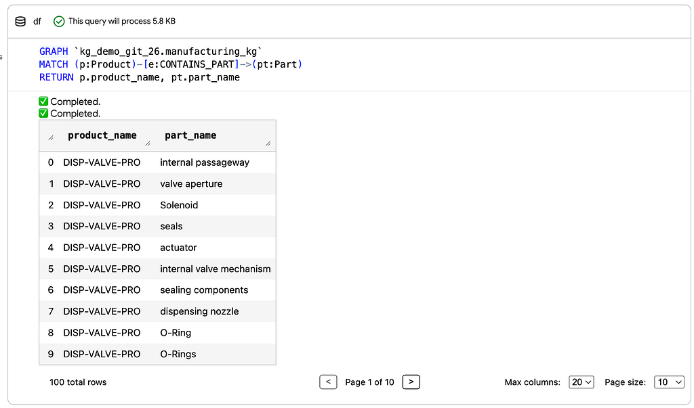Screen dimensions: 694x408
Task: Click inside the GRAPH query line
Action: coord(150,51)
